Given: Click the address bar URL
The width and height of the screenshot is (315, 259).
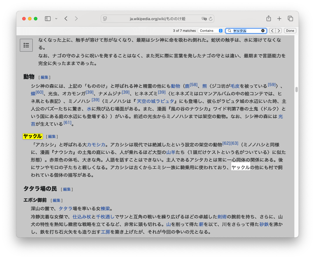Looking at the screenshot, I should coord(158,19).
